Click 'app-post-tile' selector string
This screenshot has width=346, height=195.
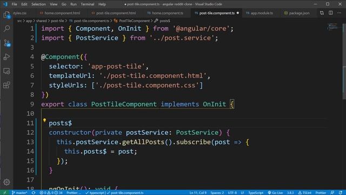116,66
